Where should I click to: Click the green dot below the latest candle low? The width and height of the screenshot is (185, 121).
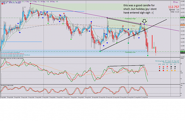coord(148,55)
